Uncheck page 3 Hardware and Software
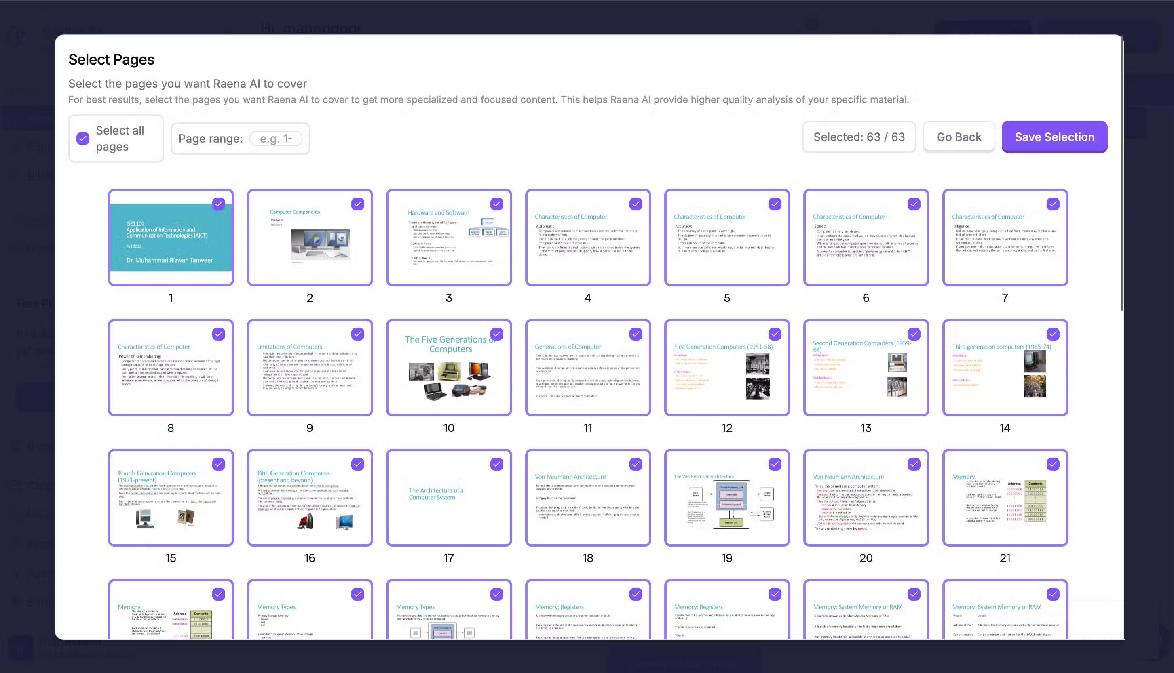This screenshot has width=1174, height=673. coord(496,204)
